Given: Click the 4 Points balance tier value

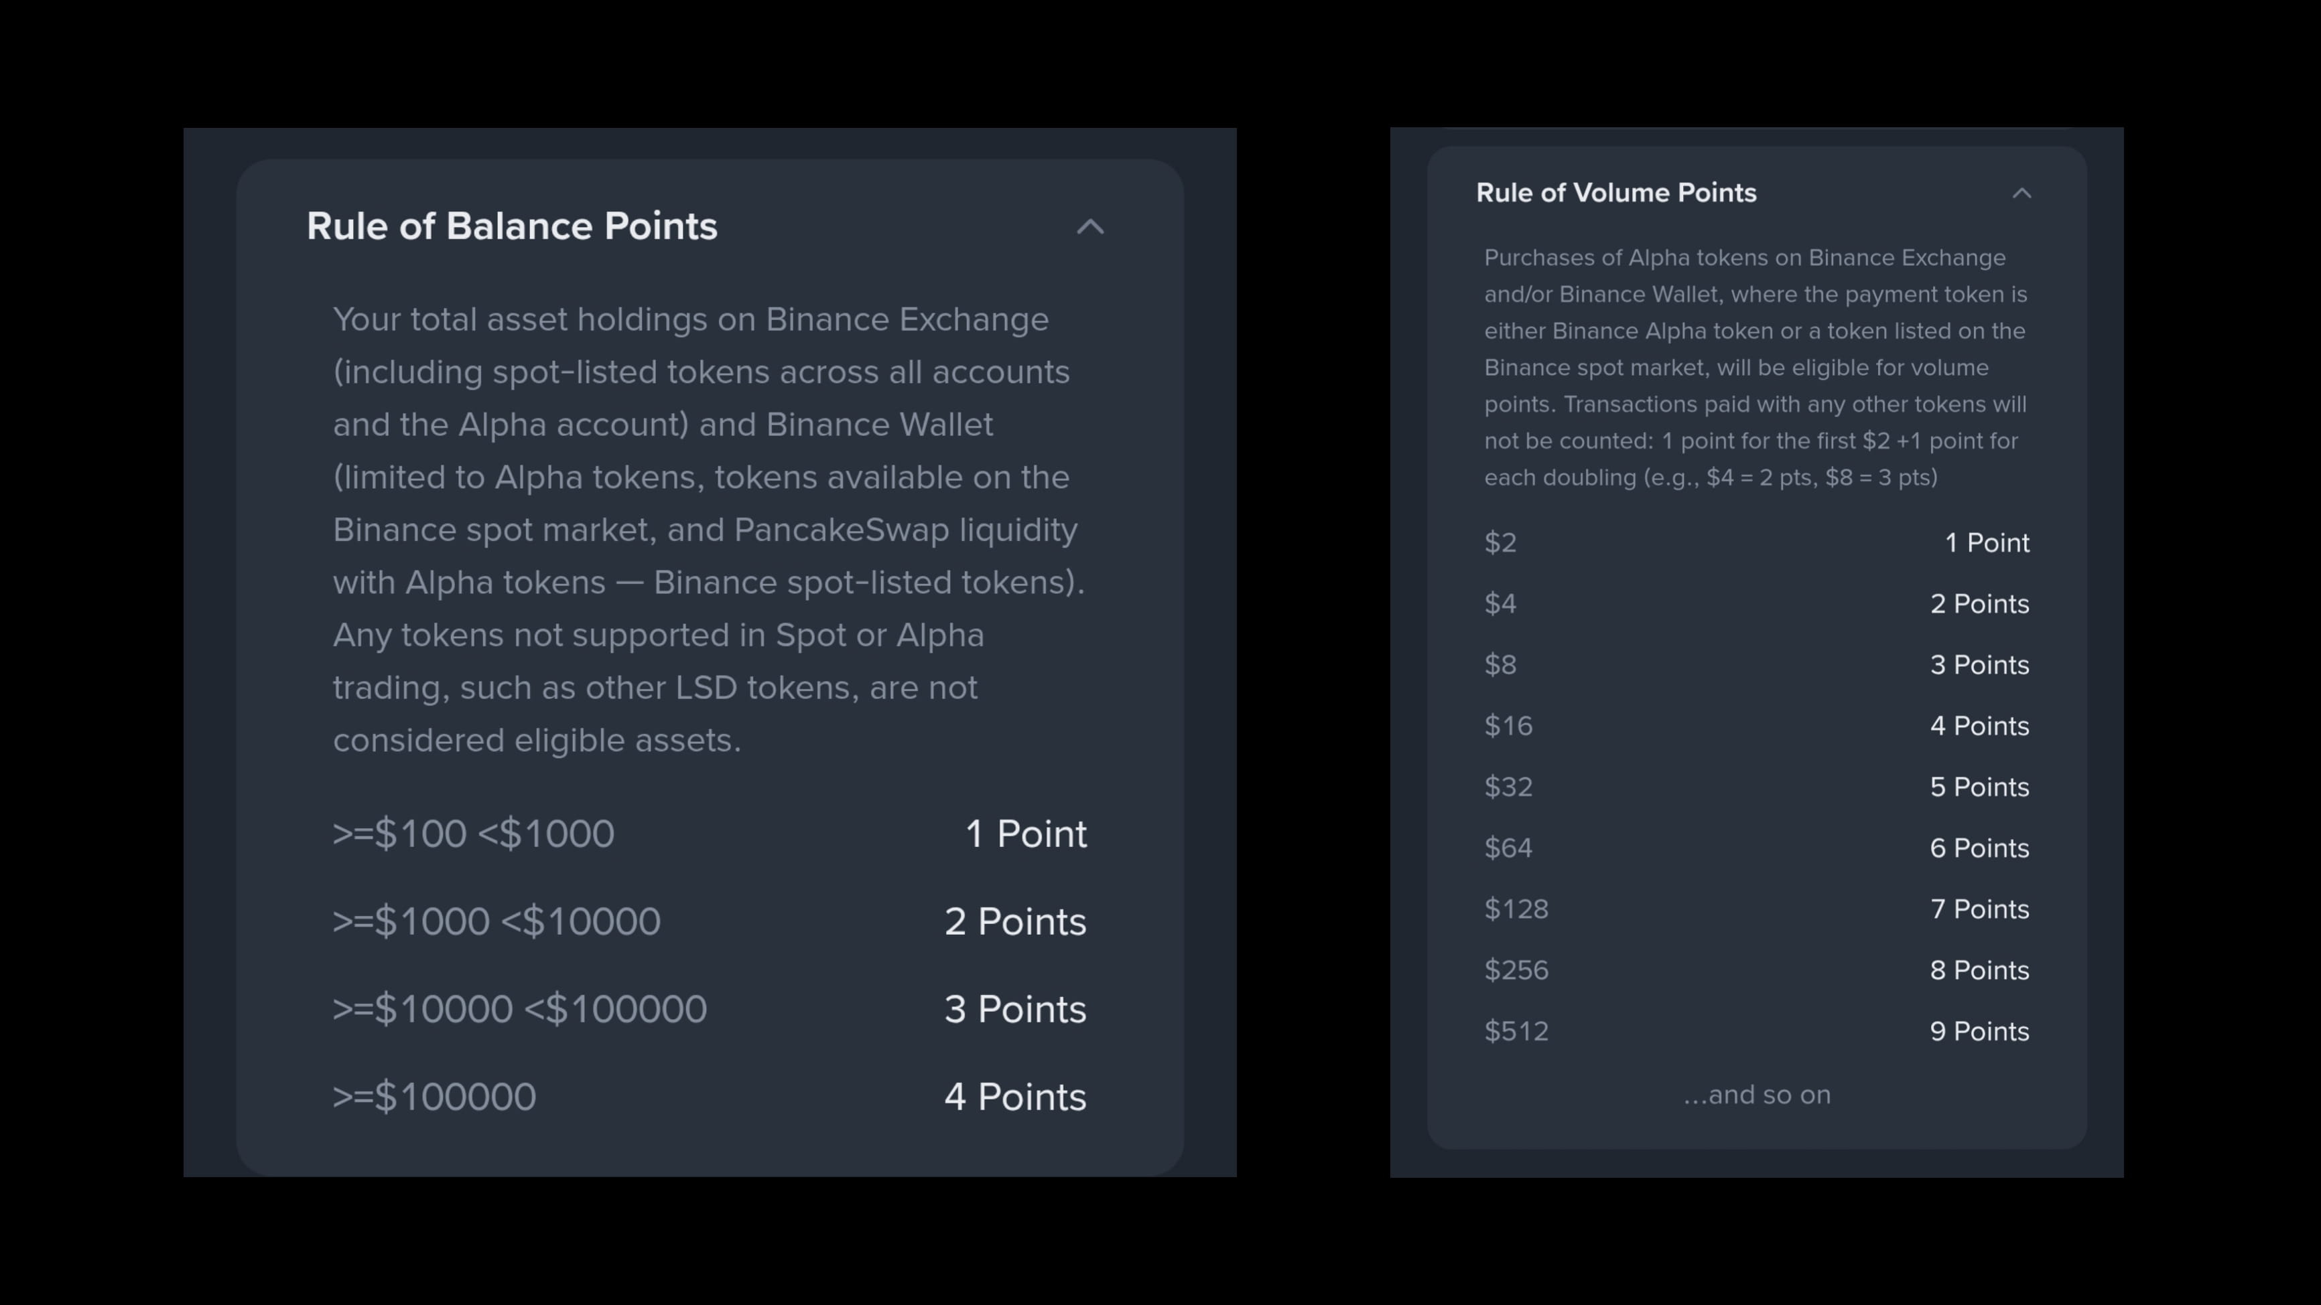Looking at the screenshot, I should tap(1014, 1097).
